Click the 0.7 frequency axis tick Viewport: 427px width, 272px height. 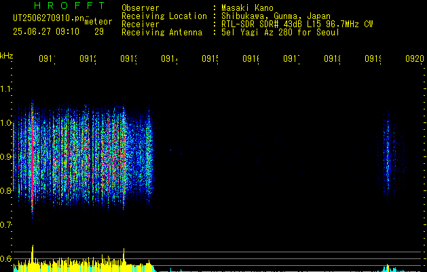(6, 224)
